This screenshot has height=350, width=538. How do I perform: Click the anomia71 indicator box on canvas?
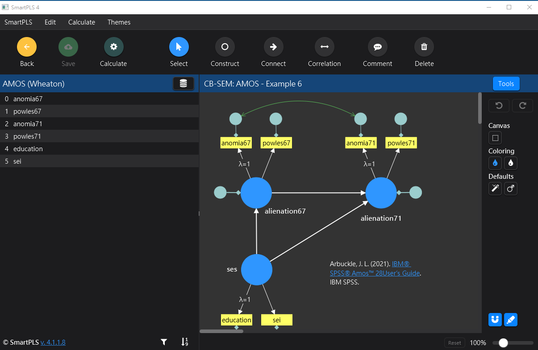click(361, 143)
